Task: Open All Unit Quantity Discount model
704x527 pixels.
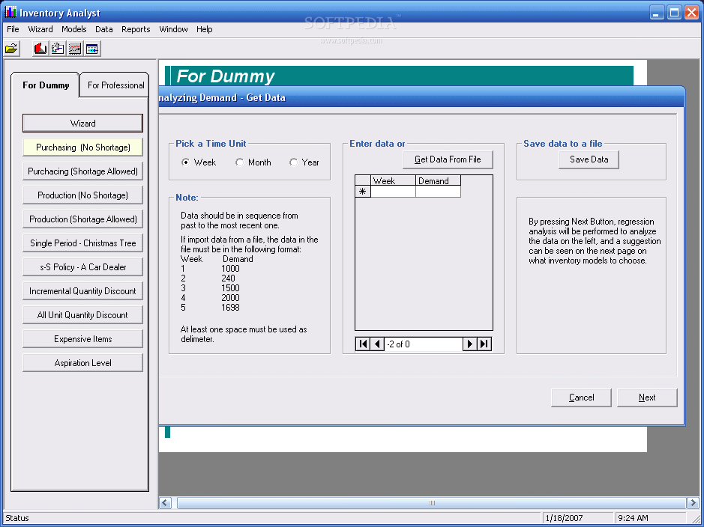Action: 82,315
